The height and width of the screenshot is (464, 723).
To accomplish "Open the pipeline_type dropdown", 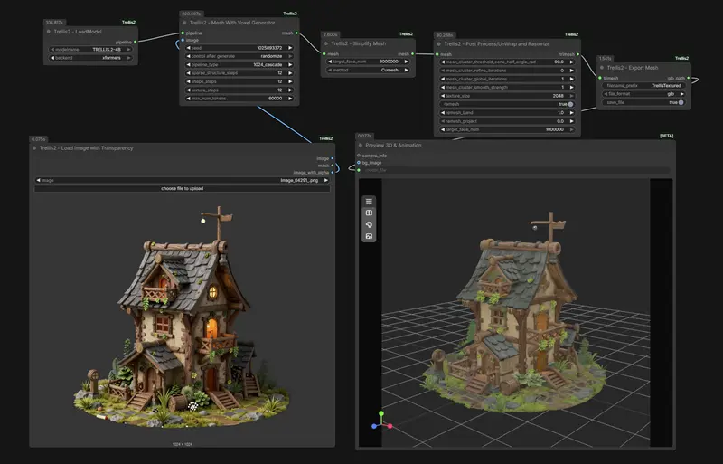I will [238, 64].
